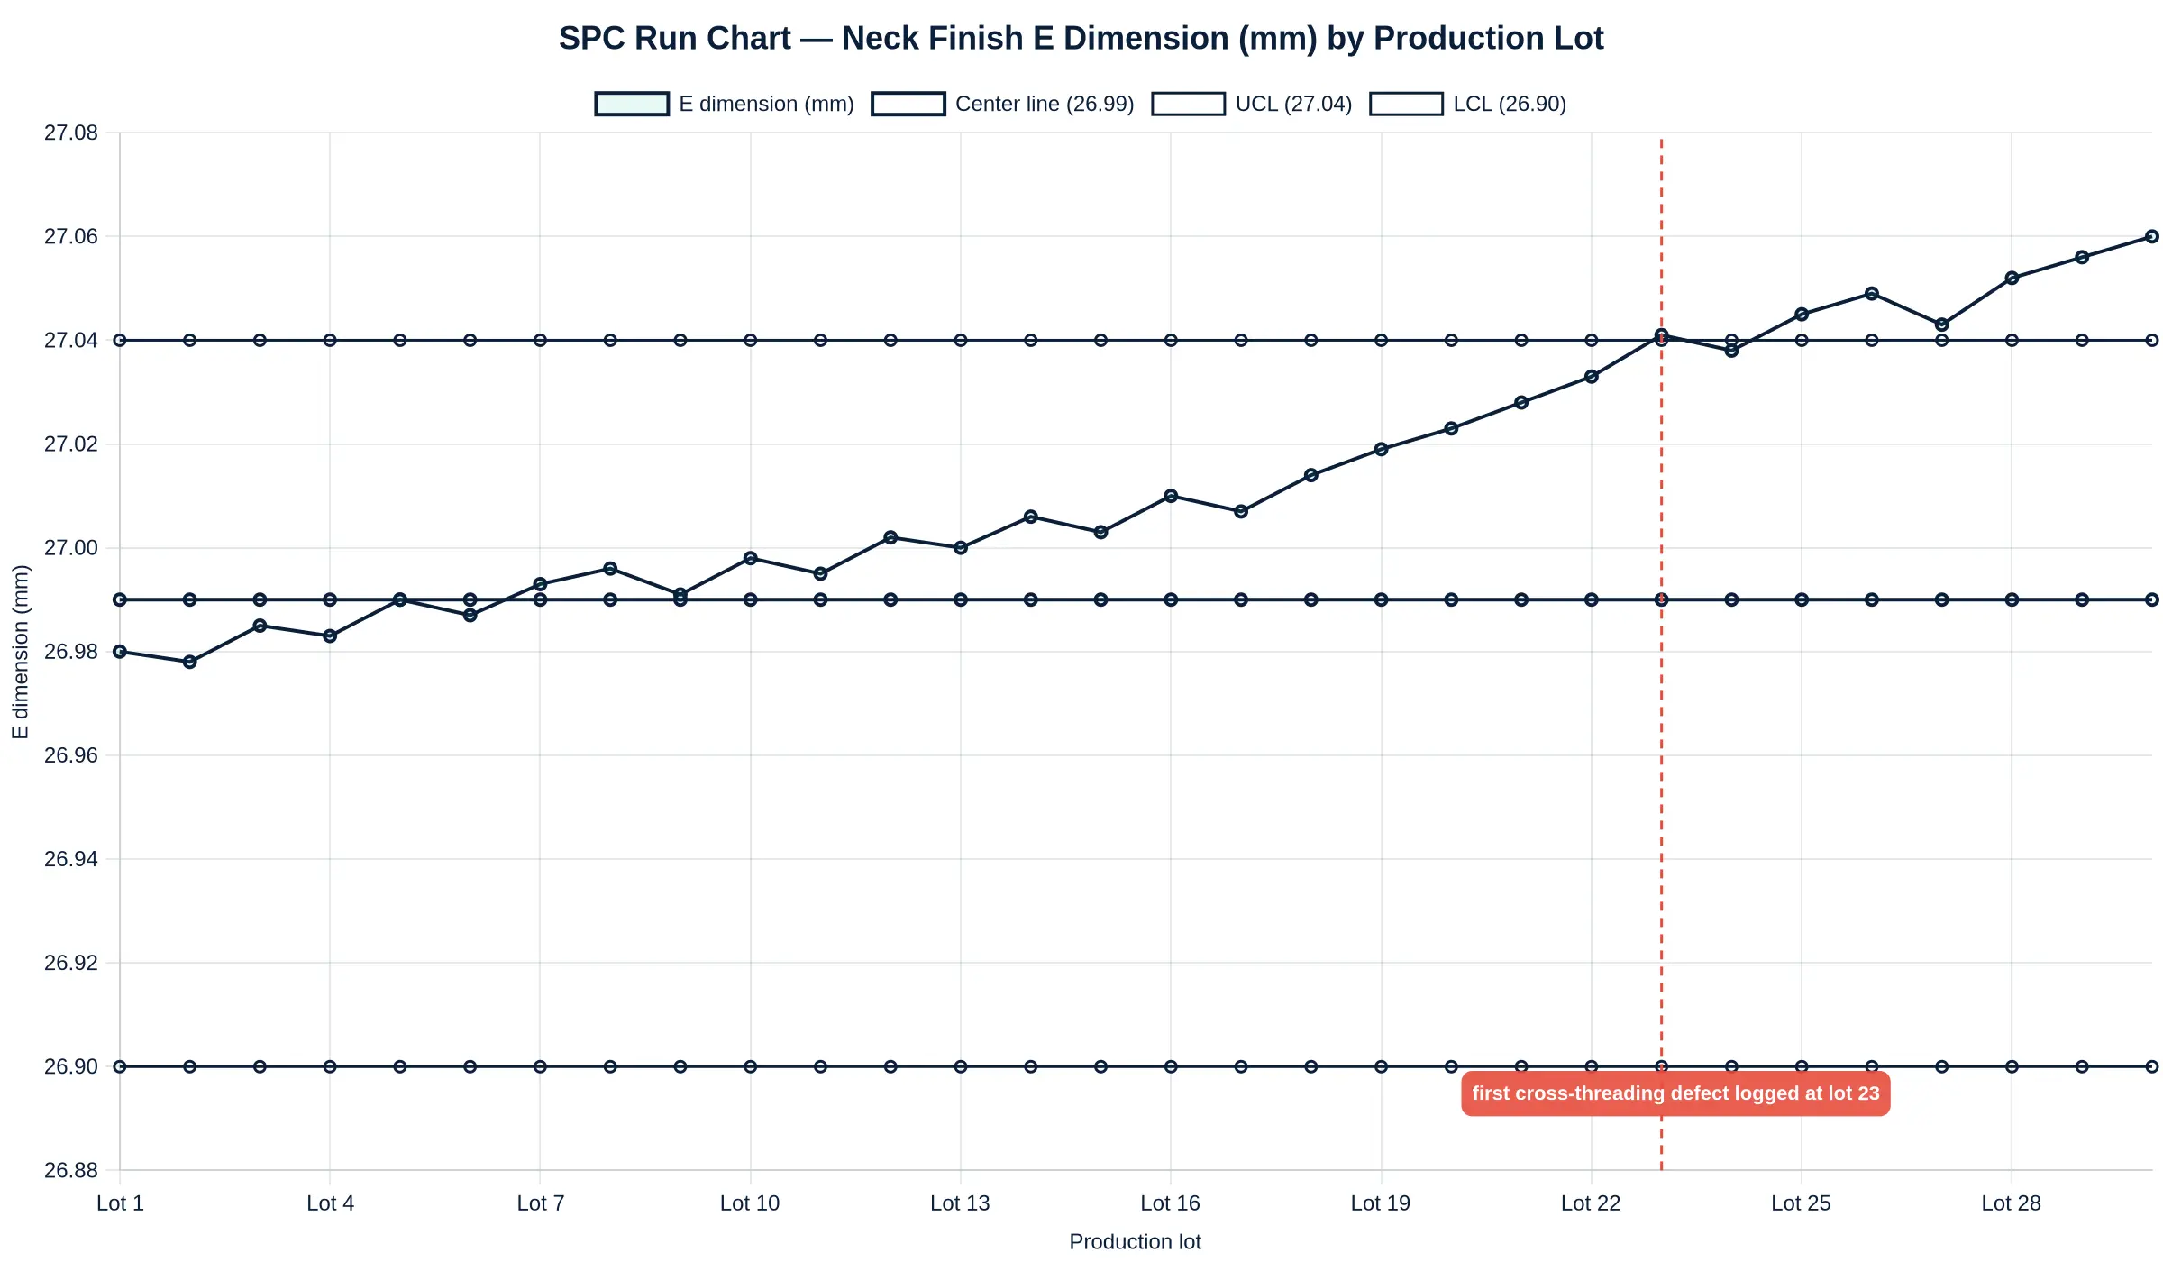The width and height of the screenshot is (2163, 1262).
Task: Toggle the UCL (27.04) legend swatch
Action: click(1189, 104)
